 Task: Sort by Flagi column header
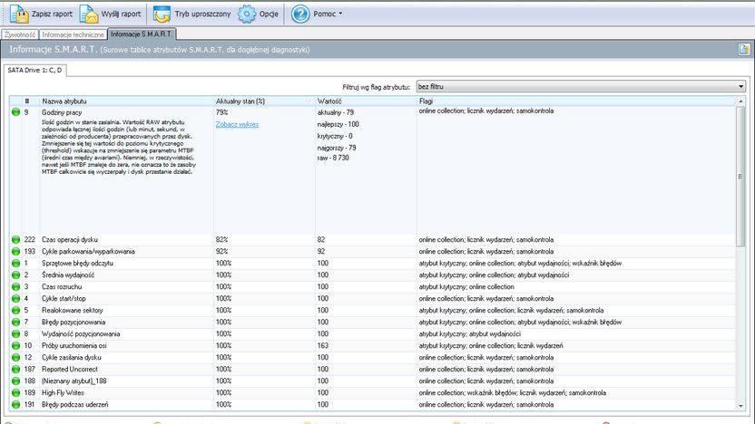(x=576, y=101)
